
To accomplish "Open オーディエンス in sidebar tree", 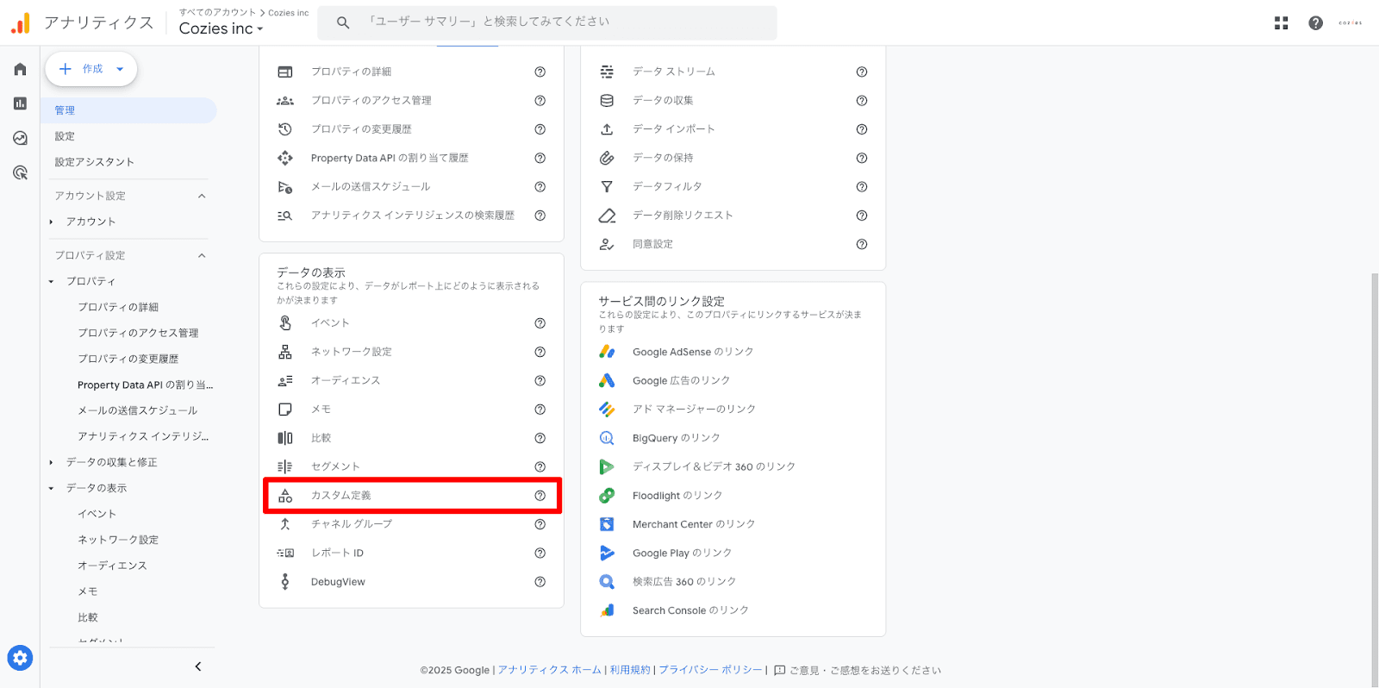I will 112,566.
